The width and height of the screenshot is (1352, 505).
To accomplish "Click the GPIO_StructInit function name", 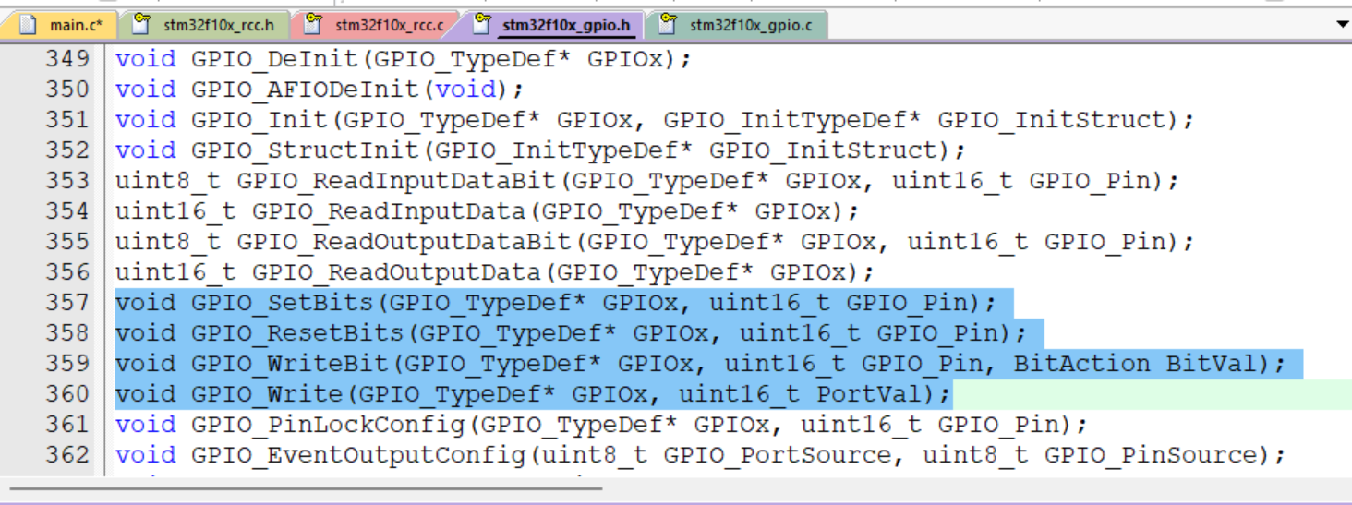I will 306,150.
